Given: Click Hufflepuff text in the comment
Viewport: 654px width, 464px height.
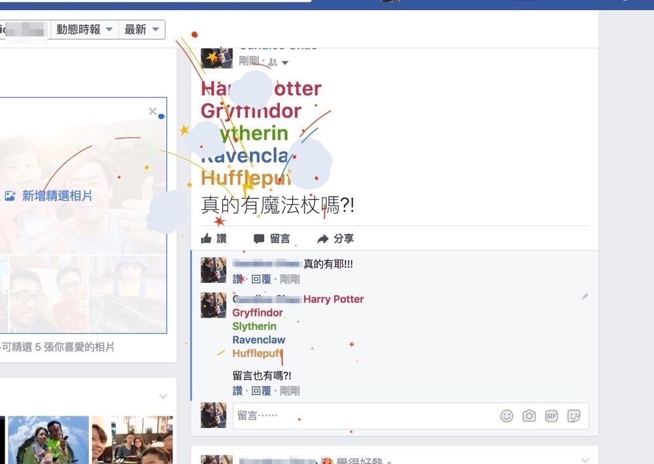Looking at the screenshot, I should 258,353.
